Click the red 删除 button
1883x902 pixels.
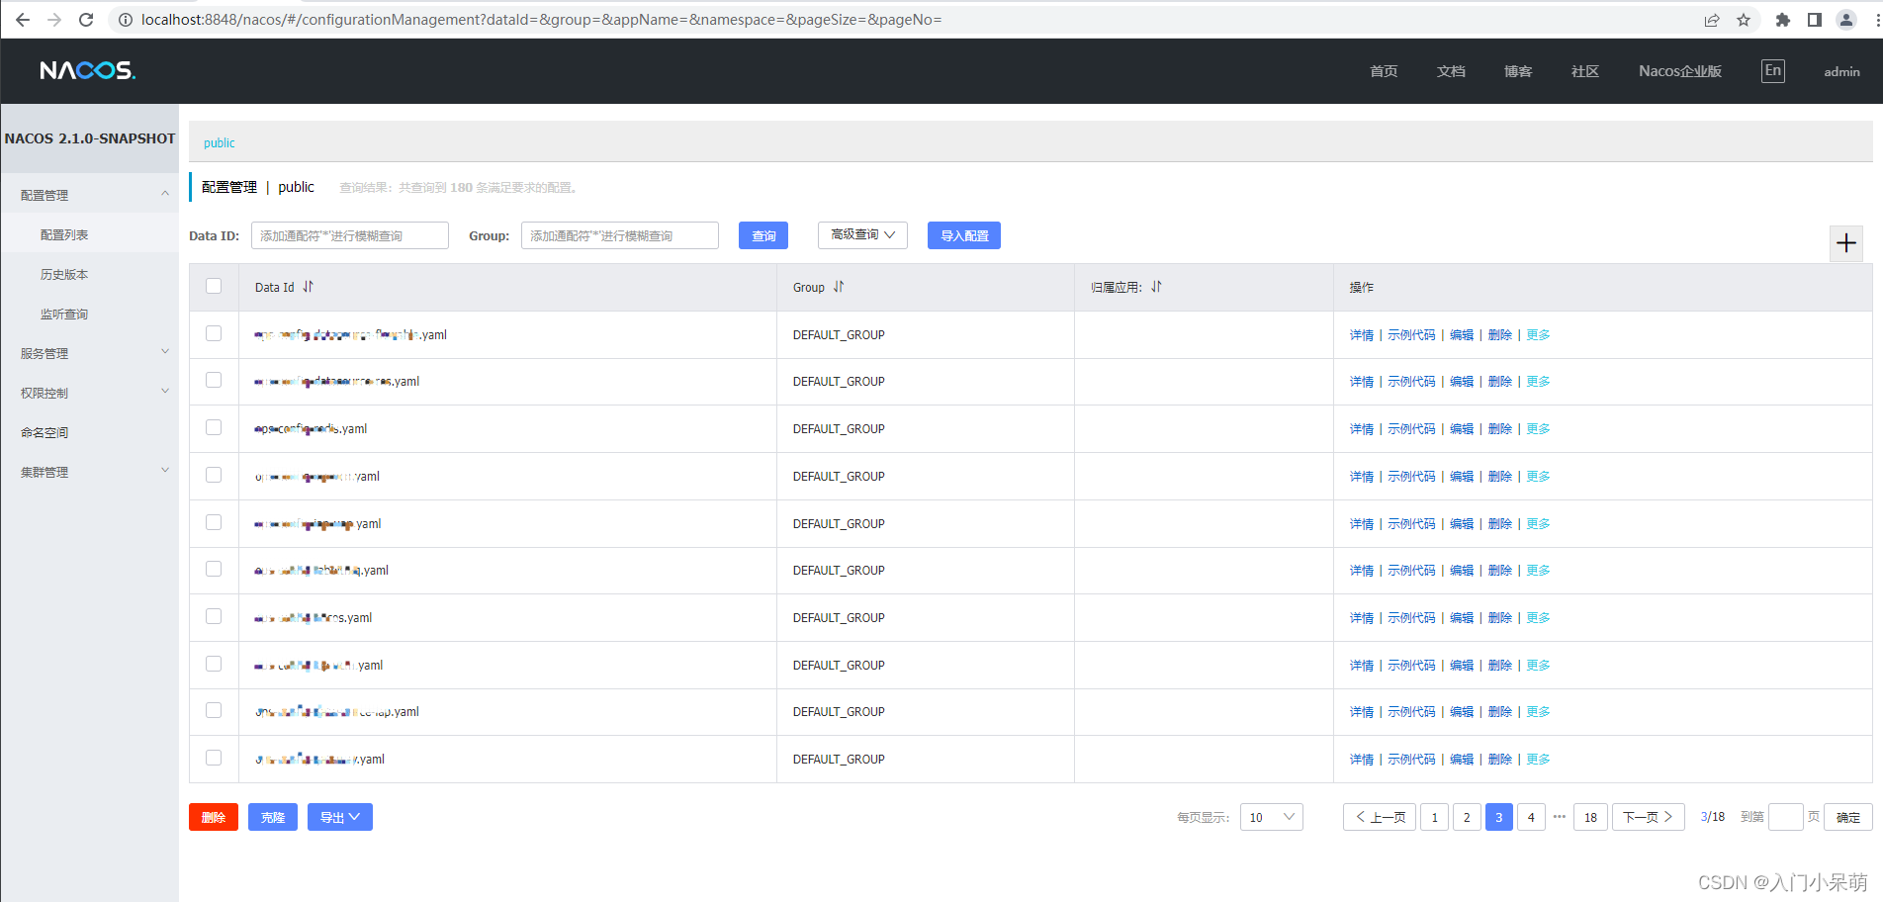[214, 817]
